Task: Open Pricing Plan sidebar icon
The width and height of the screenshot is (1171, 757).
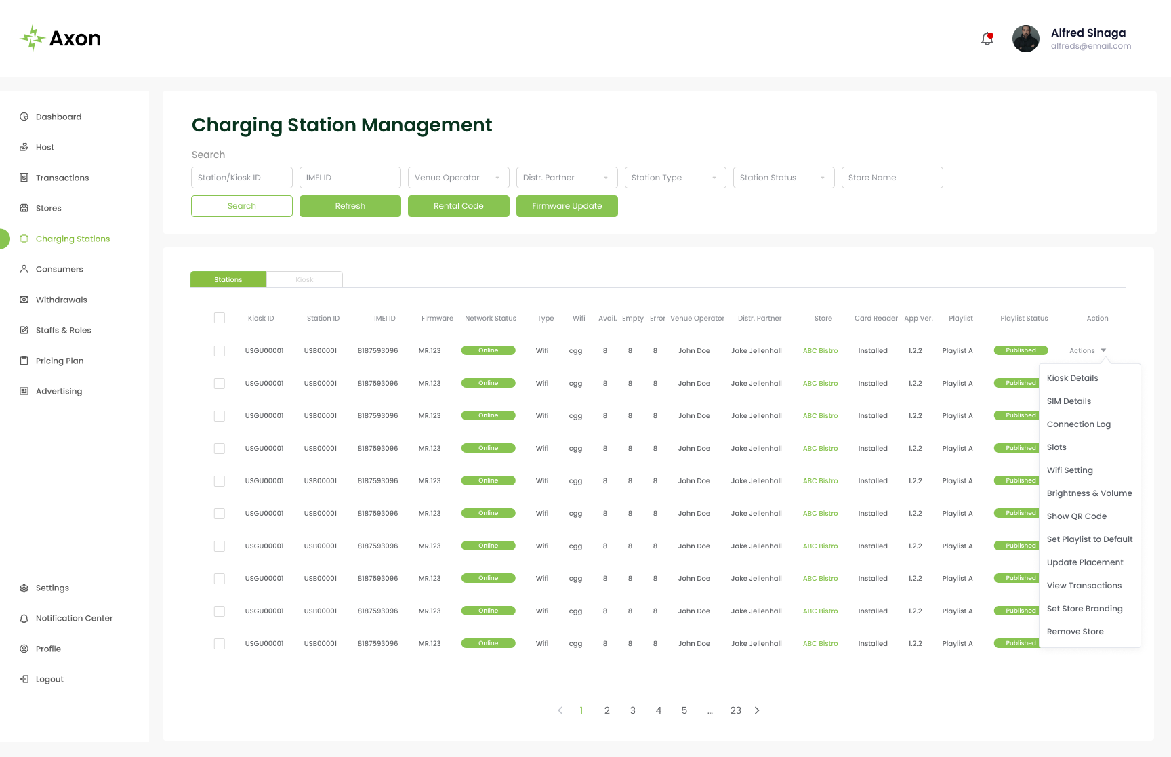Action: click(x=24, y=361)
